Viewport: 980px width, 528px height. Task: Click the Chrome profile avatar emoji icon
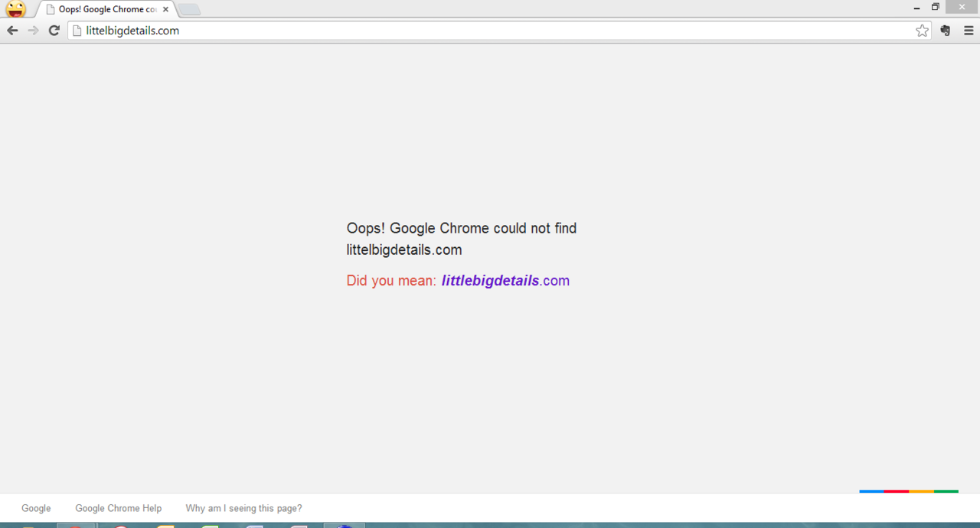[x=16, y=9]
